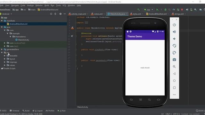The width and height of the screenshot is (205, 115).
Task: Tap the phone's hardware back key
Action: pyautogui.click(x=131, y=100)
